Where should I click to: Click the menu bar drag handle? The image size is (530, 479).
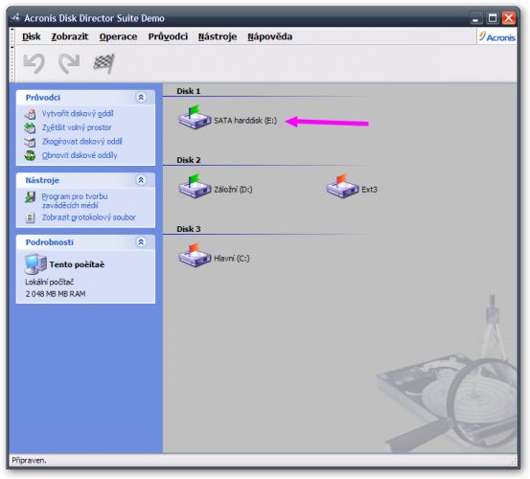[x=12, y=36]
